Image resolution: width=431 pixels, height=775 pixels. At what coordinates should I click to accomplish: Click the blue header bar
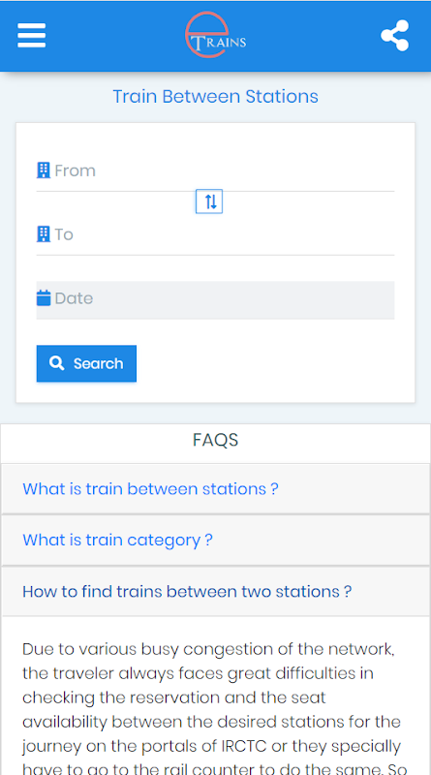tap(215, 36)
